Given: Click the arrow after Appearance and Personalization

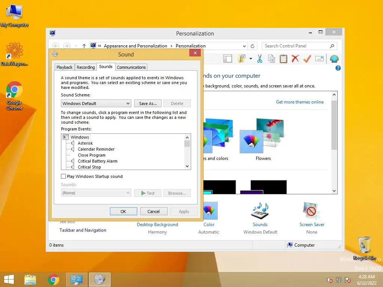Looking at the screenshot, I should [x=171, y=46].
